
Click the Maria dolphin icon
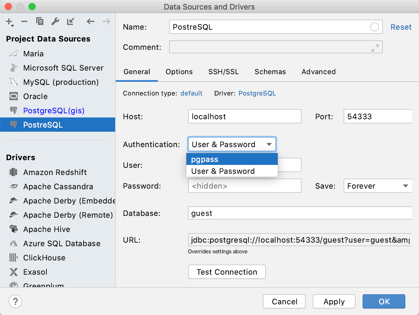point(14,54)
